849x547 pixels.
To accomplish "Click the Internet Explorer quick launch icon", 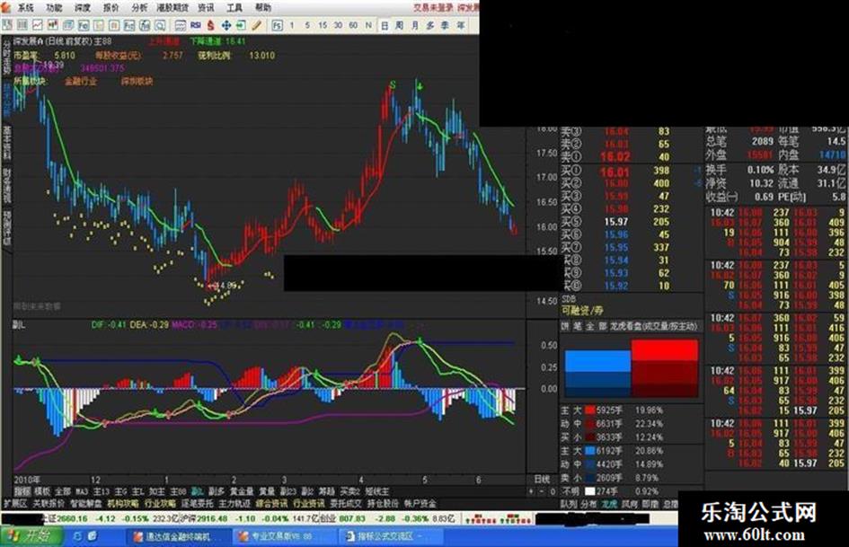I will coord(78,536).
